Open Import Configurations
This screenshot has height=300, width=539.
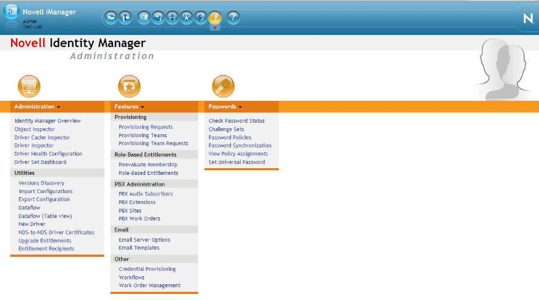(46, 191)
